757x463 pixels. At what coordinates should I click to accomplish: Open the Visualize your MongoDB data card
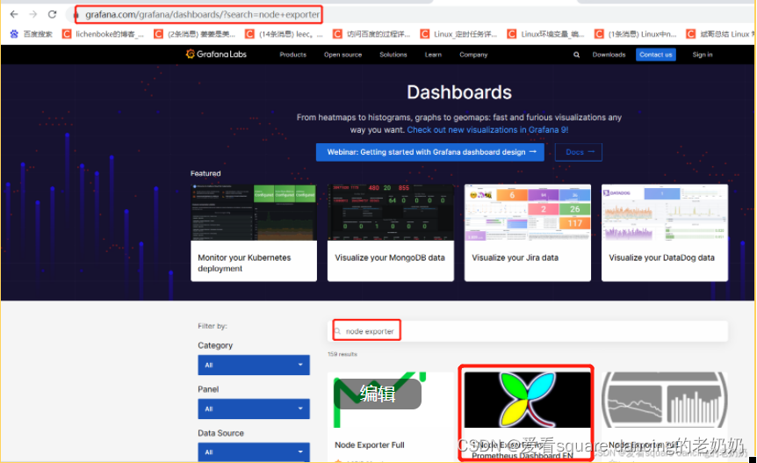[391, 233]
